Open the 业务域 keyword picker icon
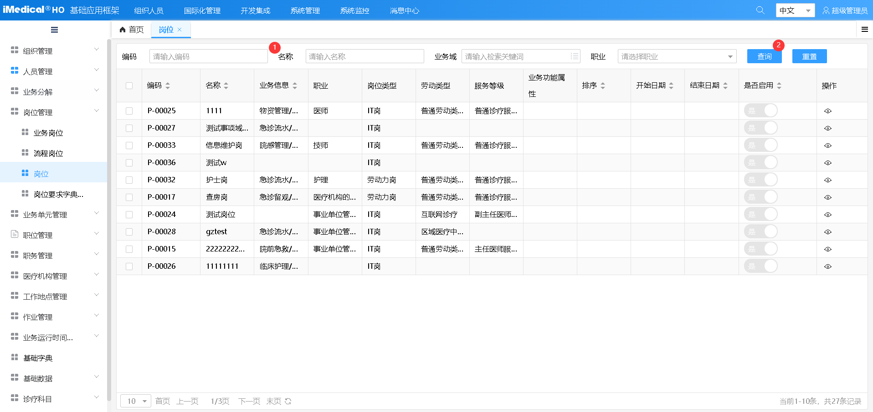 pos(575,56)
